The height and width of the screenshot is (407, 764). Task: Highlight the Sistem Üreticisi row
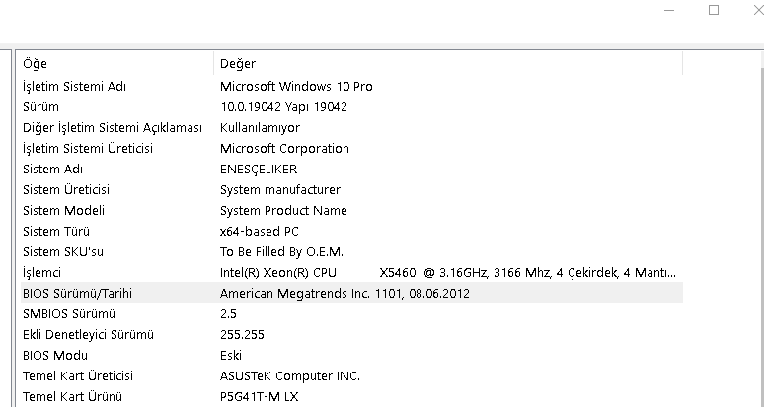[65, 189]
